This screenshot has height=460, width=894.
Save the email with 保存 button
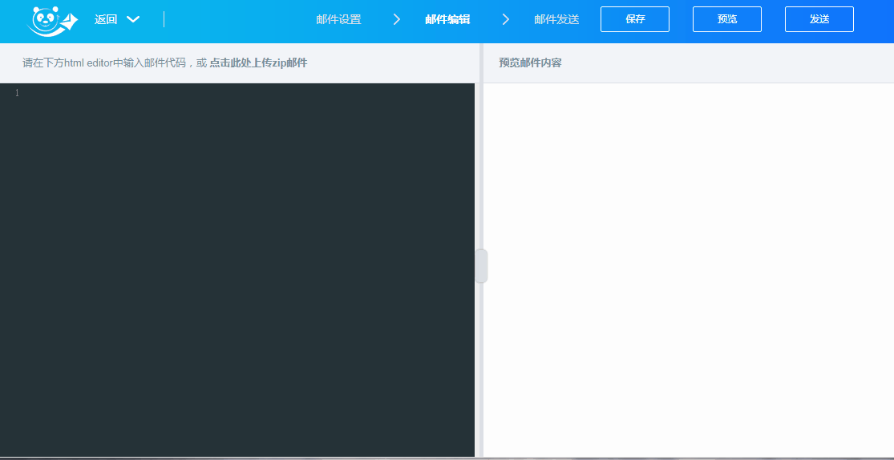[635, 19]
